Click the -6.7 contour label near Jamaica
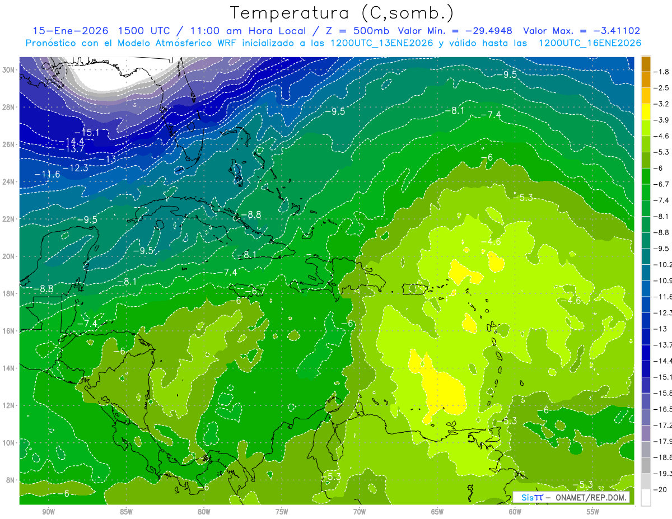Screen dimensions: 672x519 (x=255, y=291)
